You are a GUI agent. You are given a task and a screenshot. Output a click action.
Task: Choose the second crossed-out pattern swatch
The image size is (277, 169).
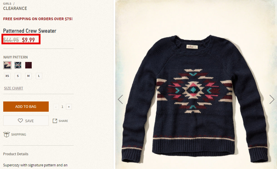pyautogui.click(x=18, y=65)
